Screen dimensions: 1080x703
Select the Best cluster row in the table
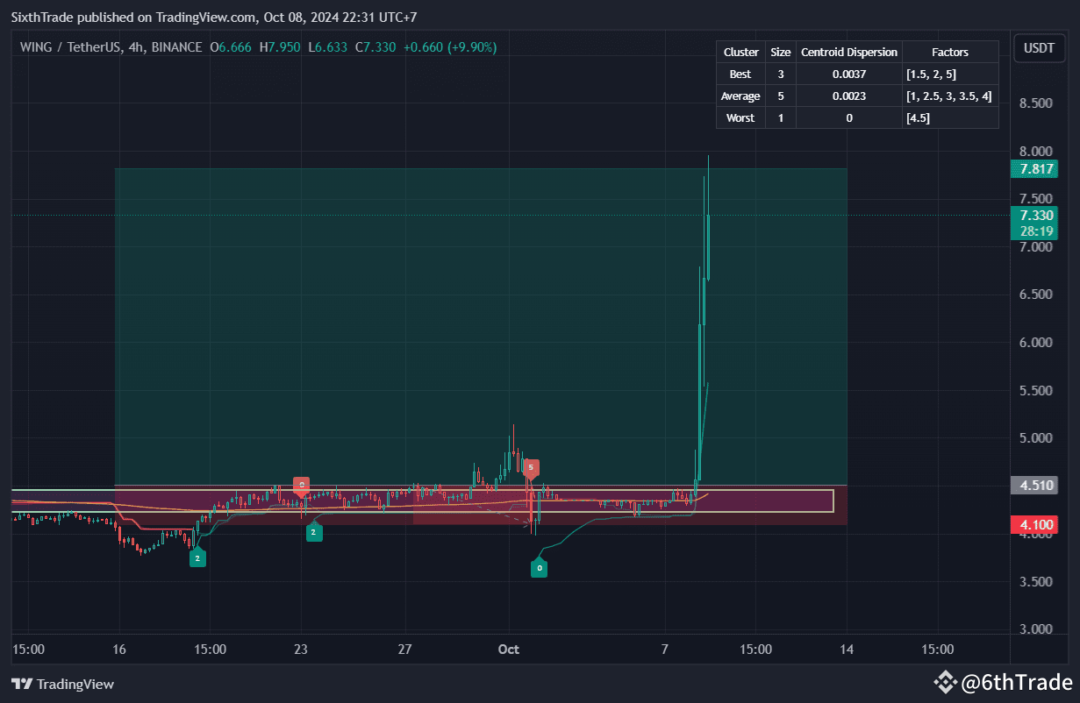point(740,74)
